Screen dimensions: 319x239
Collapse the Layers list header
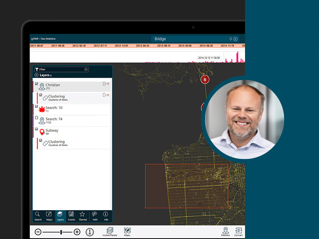coord(36,75)
